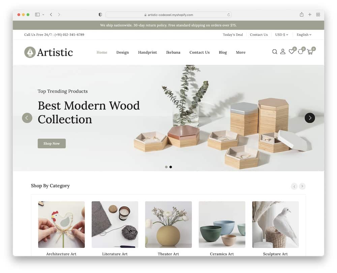The image size is (337, 273).
Task: Click the Call Us Free phone number text
Action: [54, 35]
